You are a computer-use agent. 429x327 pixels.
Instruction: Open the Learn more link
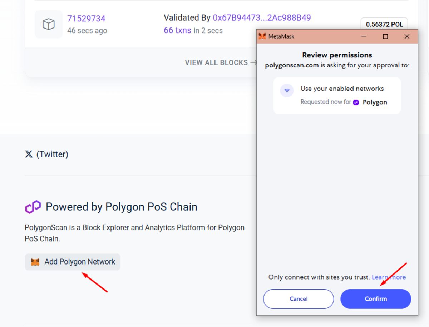point(389,277)
